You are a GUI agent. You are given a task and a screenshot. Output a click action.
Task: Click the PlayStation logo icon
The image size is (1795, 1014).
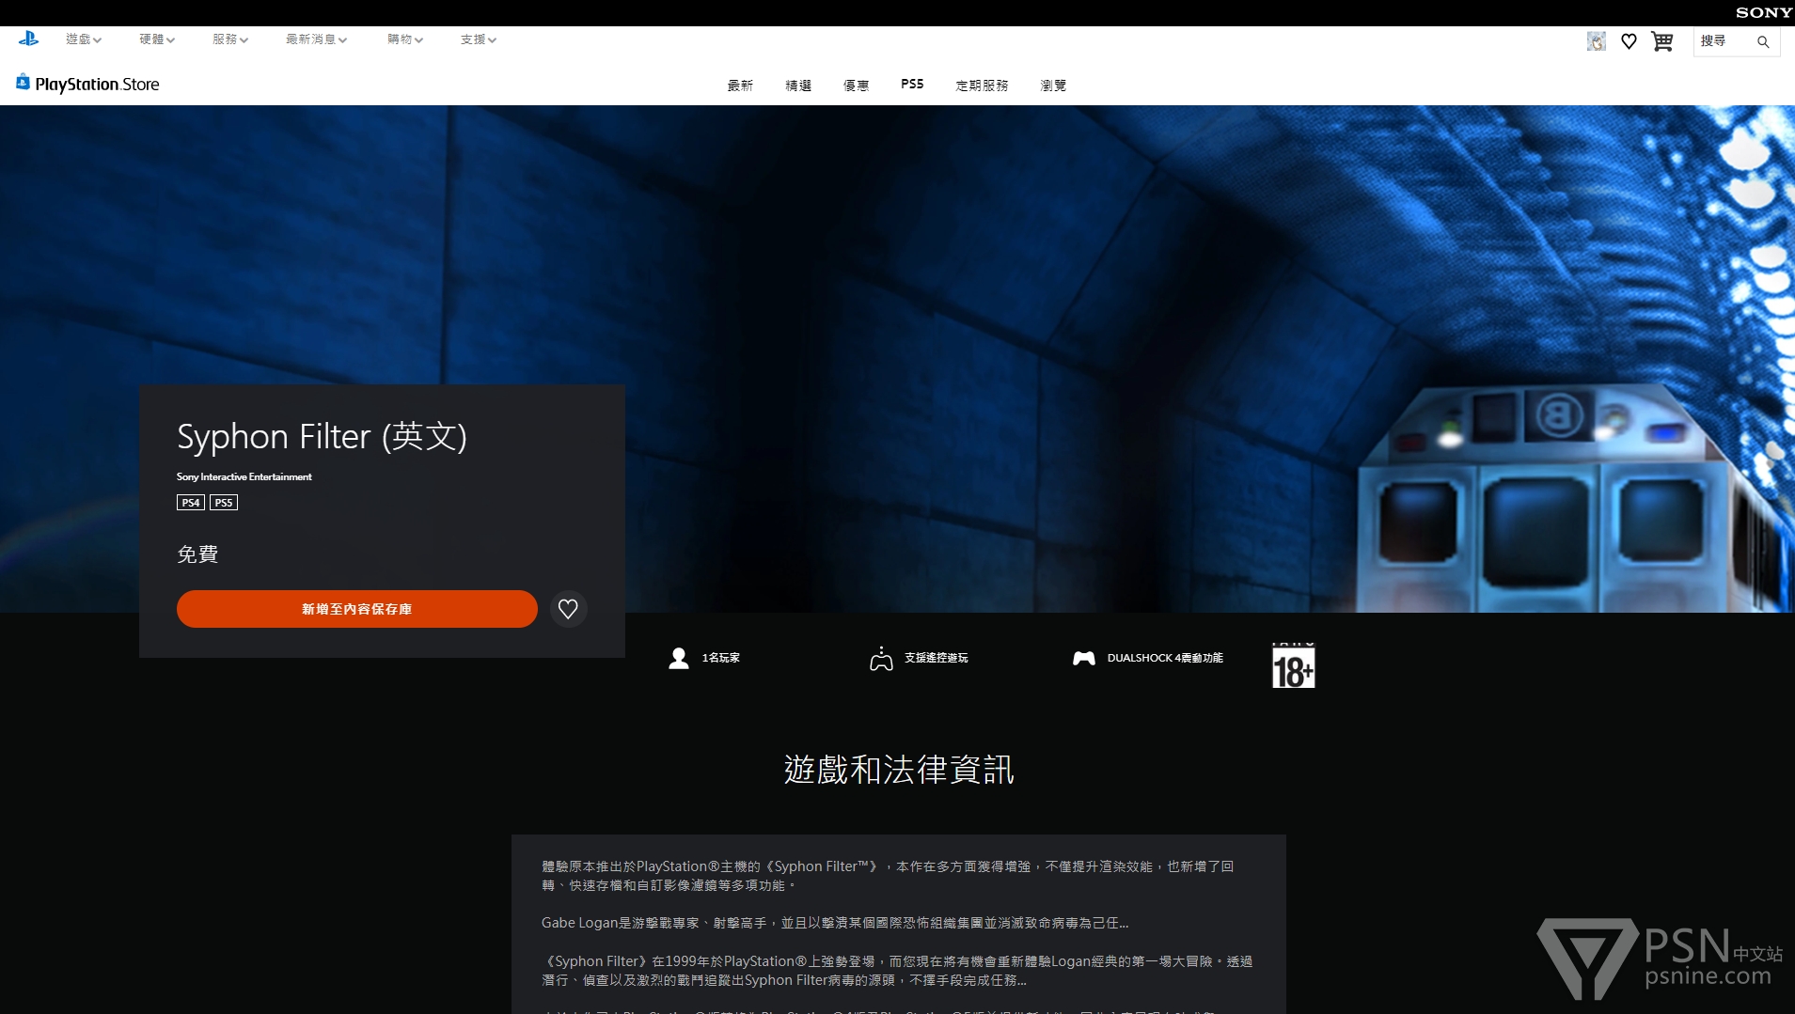(x=28, y=39)
